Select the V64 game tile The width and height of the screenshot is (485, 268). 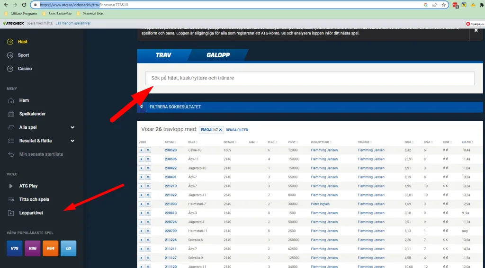point(50,248)
